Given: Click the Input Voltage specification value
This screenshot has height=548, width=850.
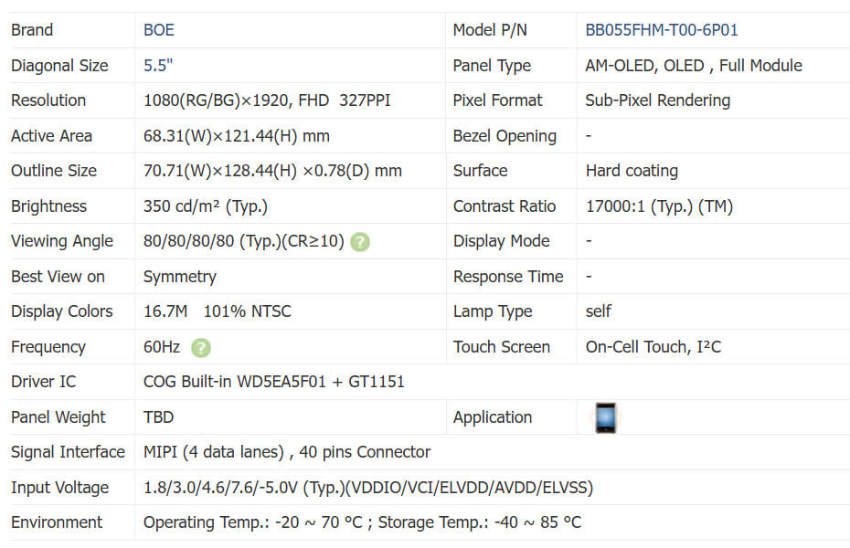Looking at the screenshot, I should coord(368,488).
